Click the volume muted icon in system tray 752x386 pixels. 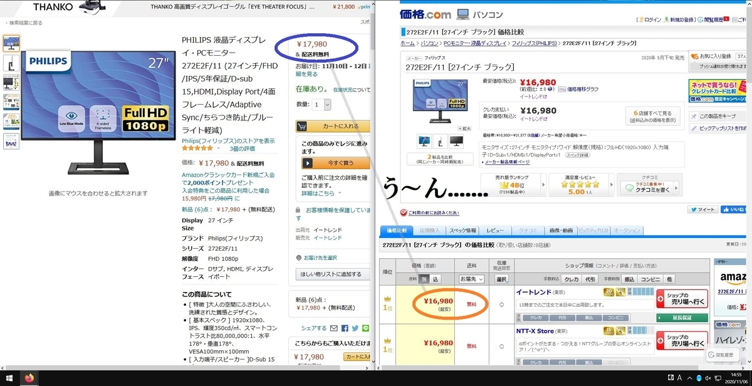click(709, 378)
